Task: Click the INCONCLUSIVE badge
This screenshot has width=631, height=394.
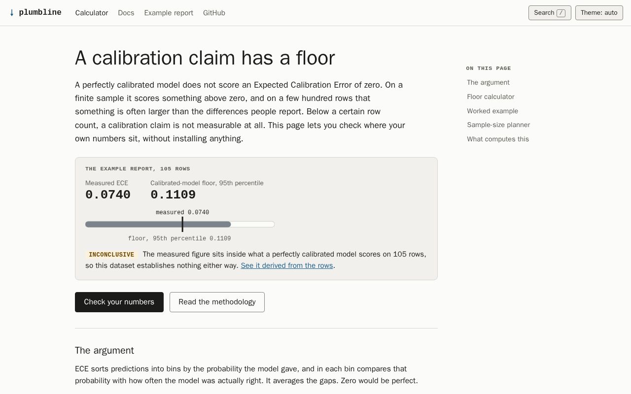Action: point(111,255)
